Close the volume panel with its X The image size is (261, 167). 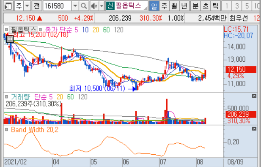pyautogui.click(x=254, y=96)
